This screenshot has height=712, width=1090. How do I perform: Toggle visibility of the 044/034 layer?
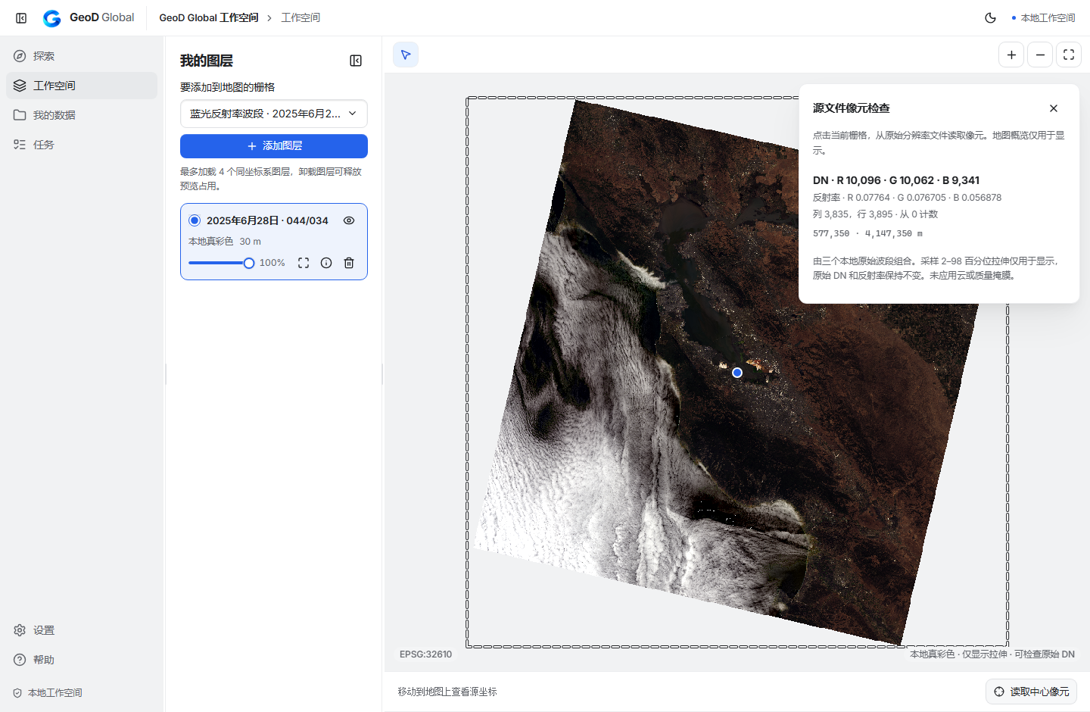click(349, 220)
